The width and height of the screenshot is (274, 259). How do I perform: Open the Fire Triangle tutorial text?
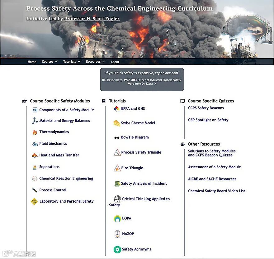point(132,168)
